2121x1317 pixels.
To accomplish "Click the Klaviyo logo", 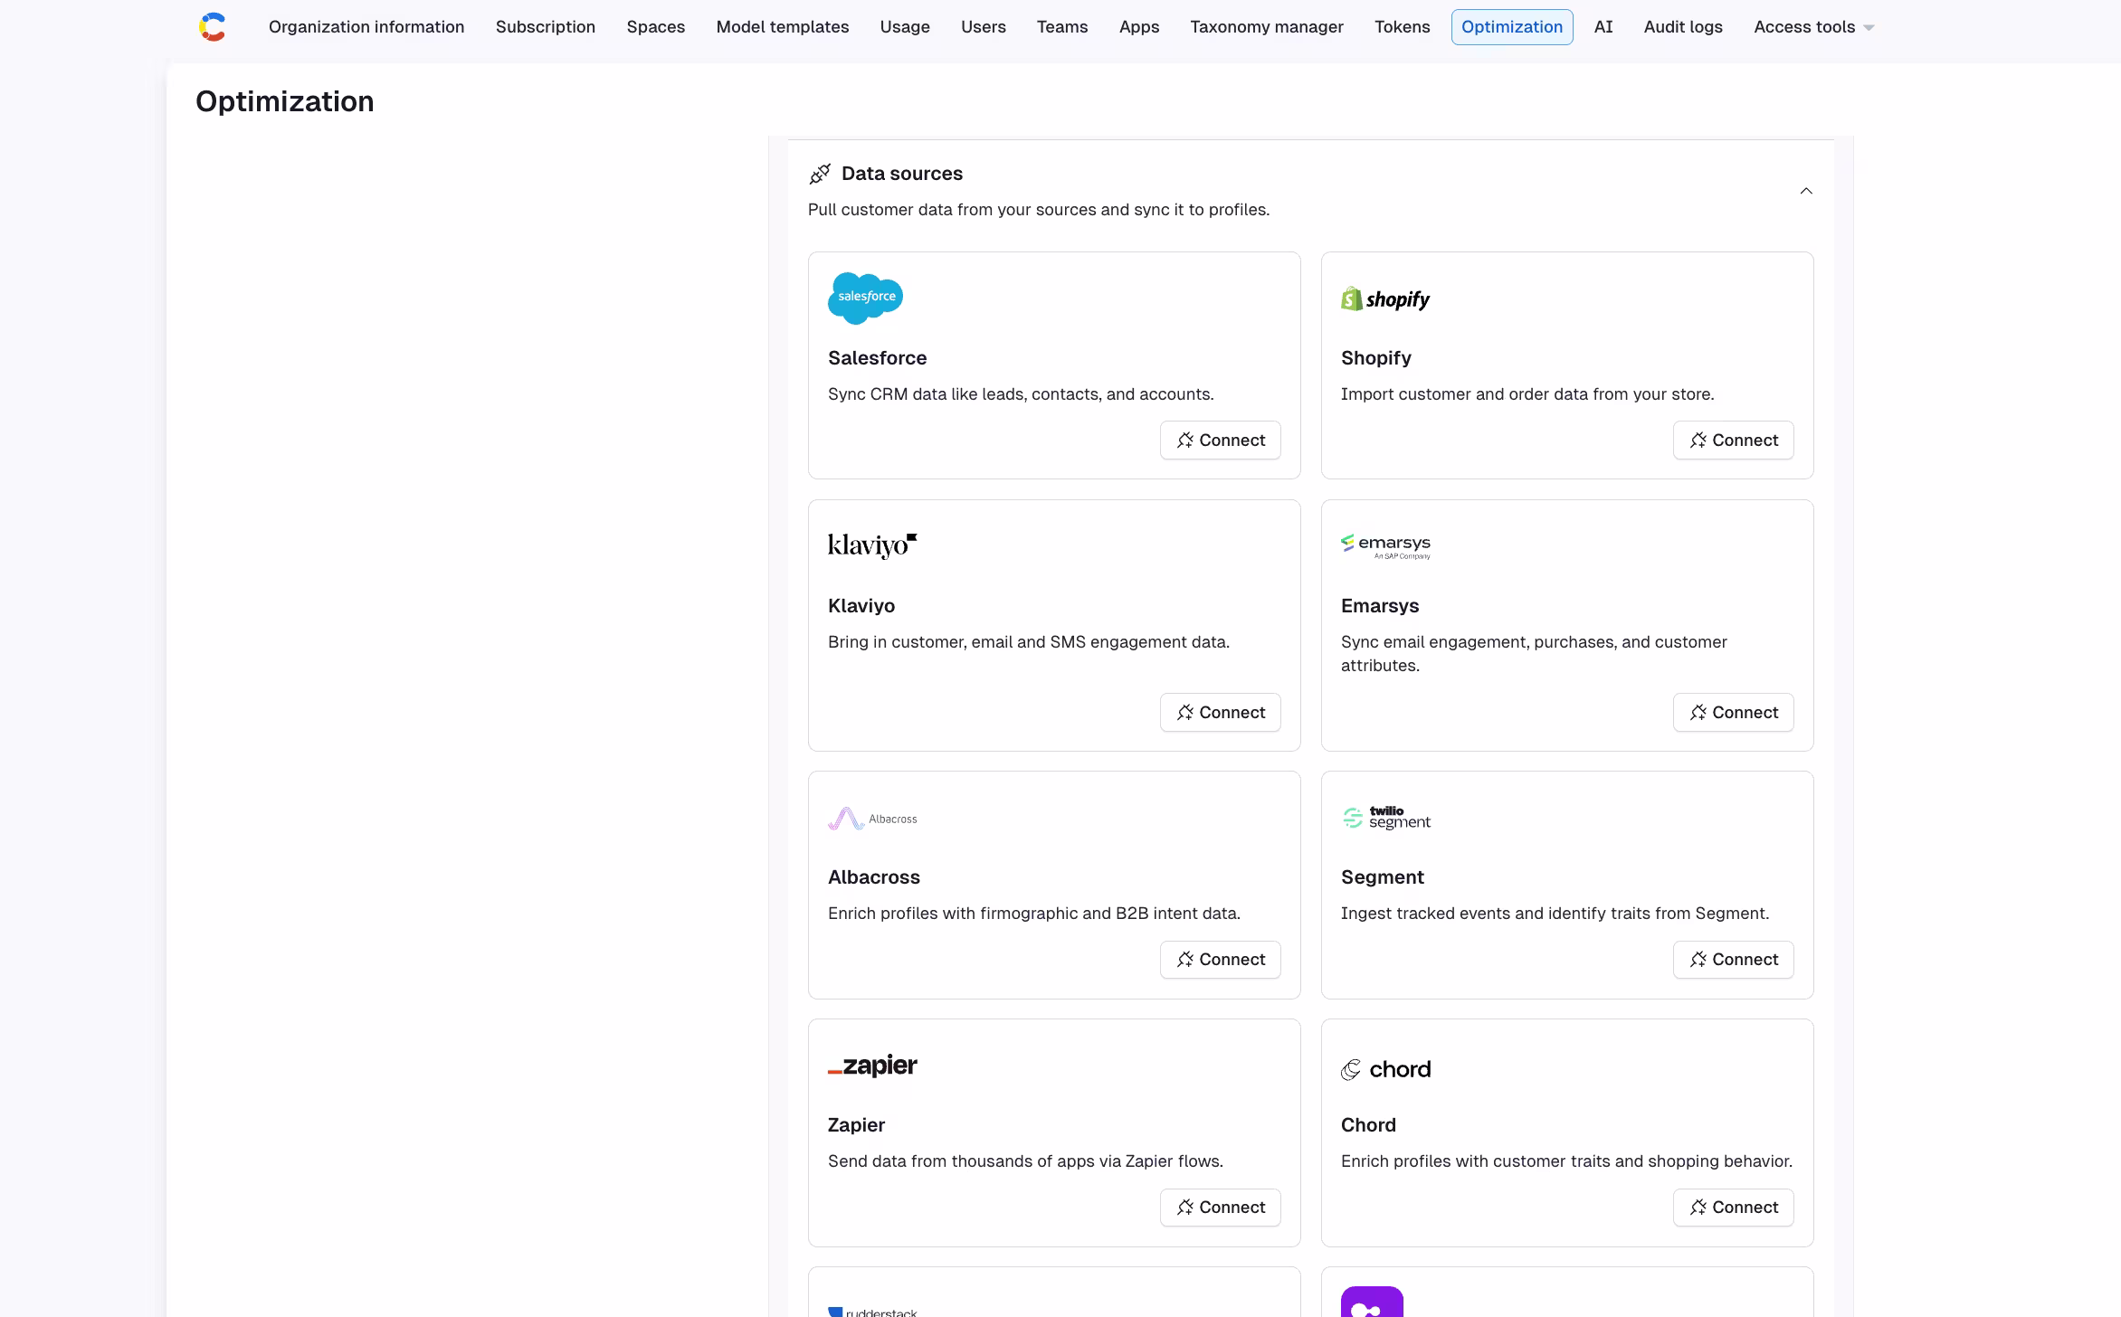I will [872, 545].
